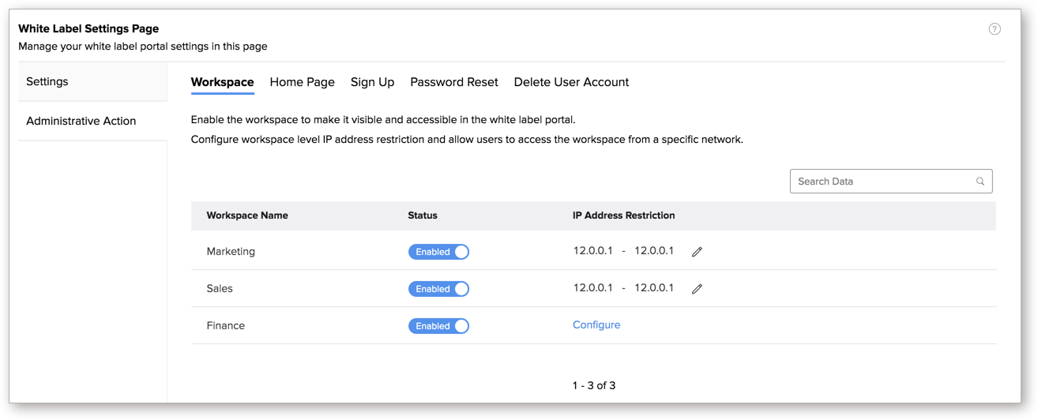Configure IP restriction for Finance
Screen dimensions: 1038x420
(596, 325)
